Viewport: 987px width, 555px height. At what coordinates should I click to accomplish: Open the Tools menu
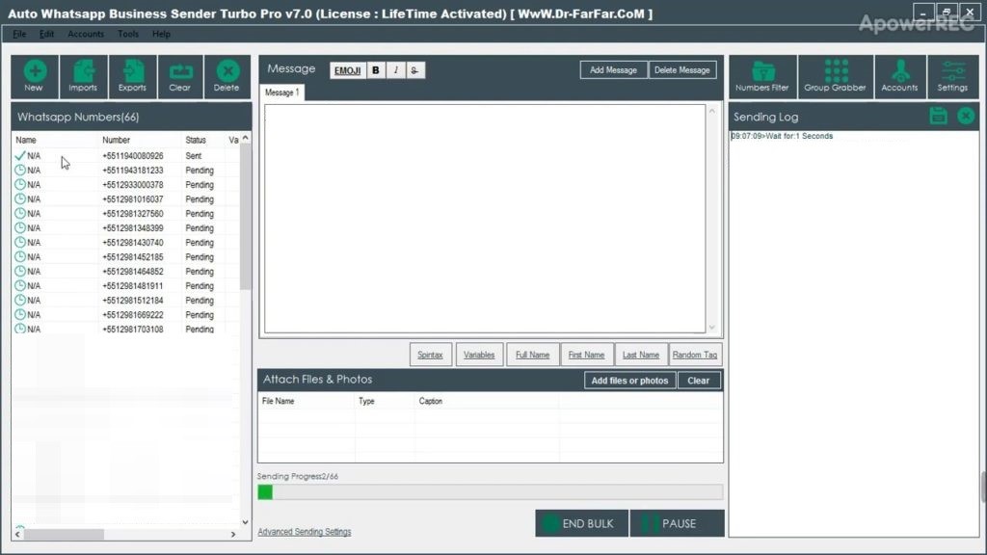click(x=128, y=34)
